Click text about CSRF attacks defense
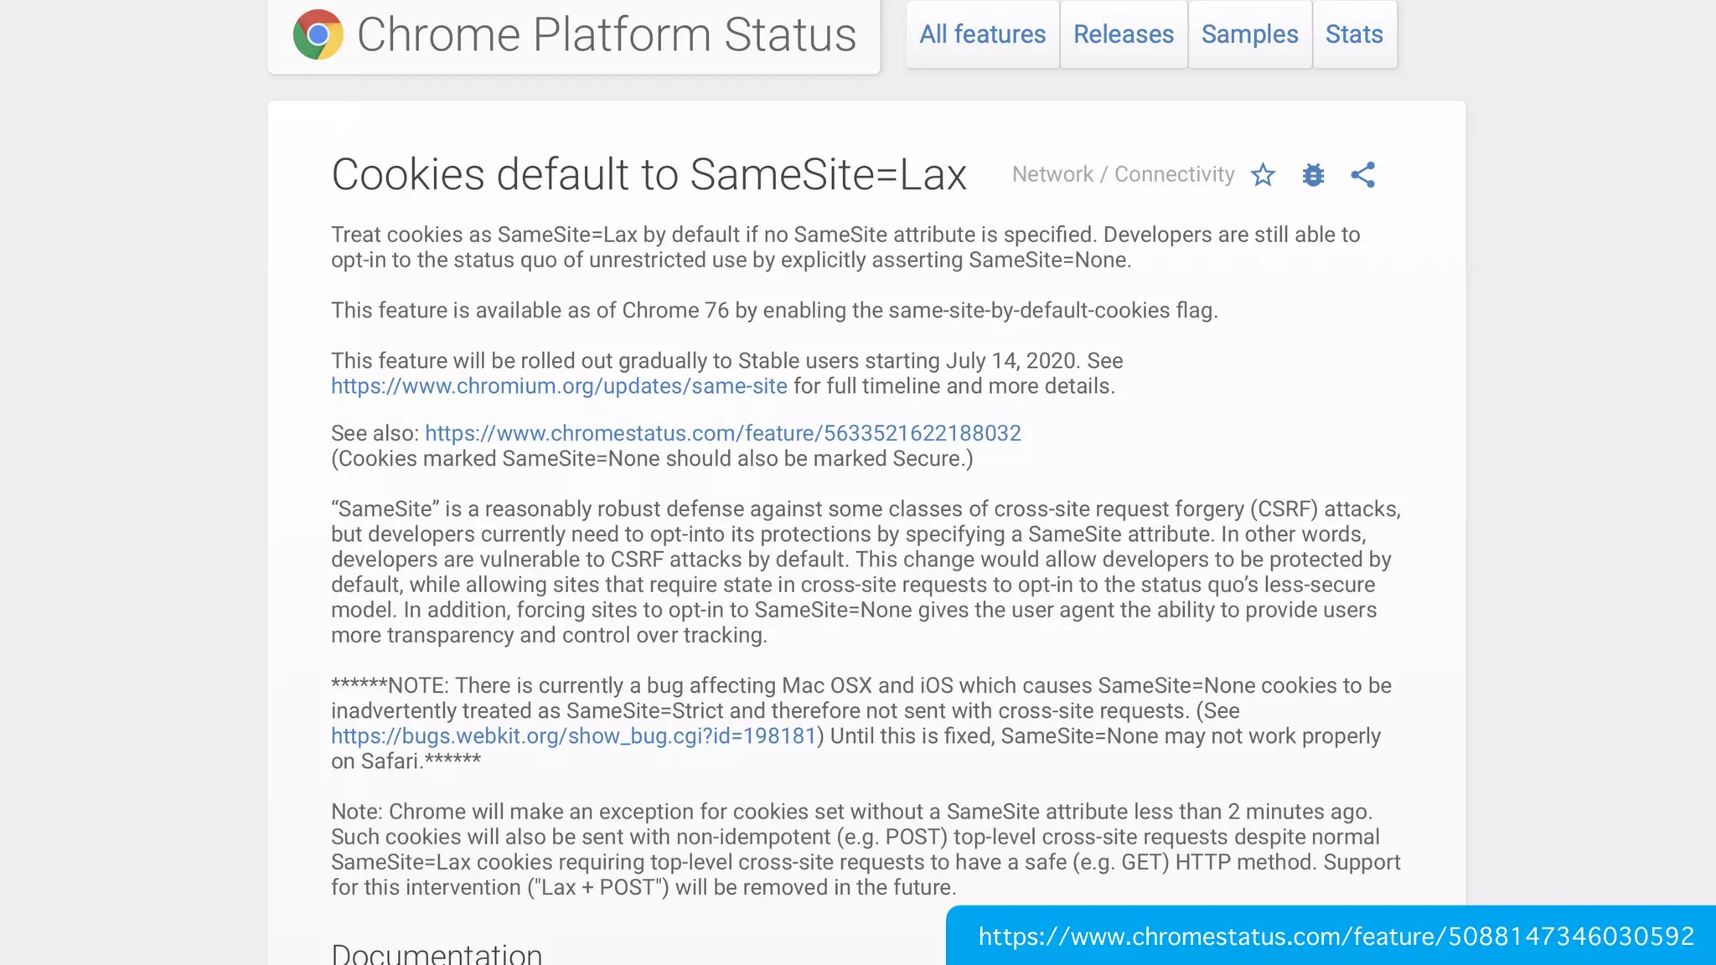 click(866, 572)
